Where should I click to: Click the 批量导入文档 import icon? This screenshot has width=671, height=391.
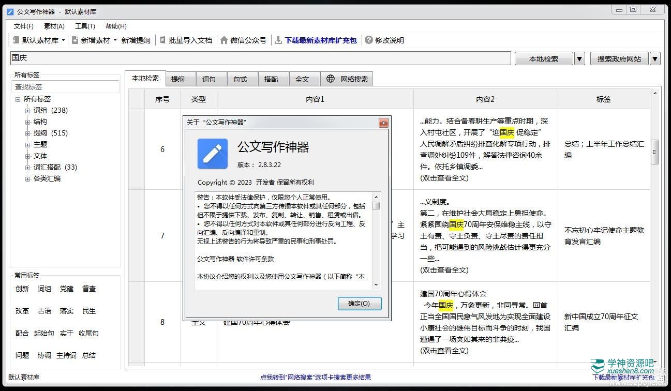pyautogui.click(x=162, y=40)
